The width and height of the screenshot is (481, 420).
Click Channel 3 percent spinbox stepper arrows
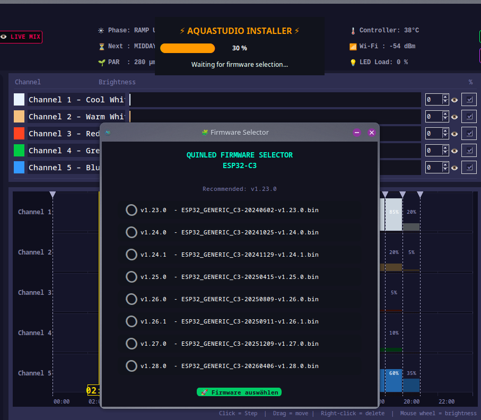(x=445, y=134)
